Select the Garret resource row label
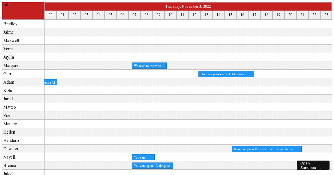Viewport: 334px width, 175px height. pyautogui.click(x=23, y=74)
